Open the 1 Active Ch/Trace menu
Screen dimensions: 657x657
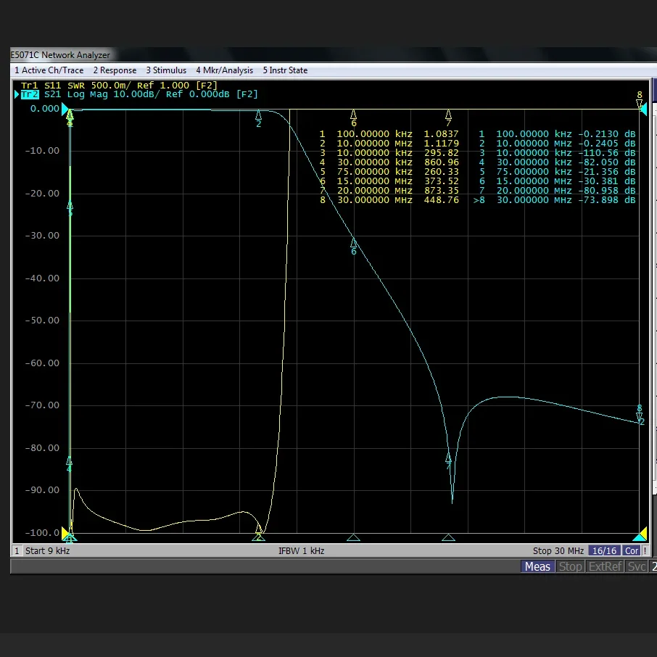coord(49,70)
